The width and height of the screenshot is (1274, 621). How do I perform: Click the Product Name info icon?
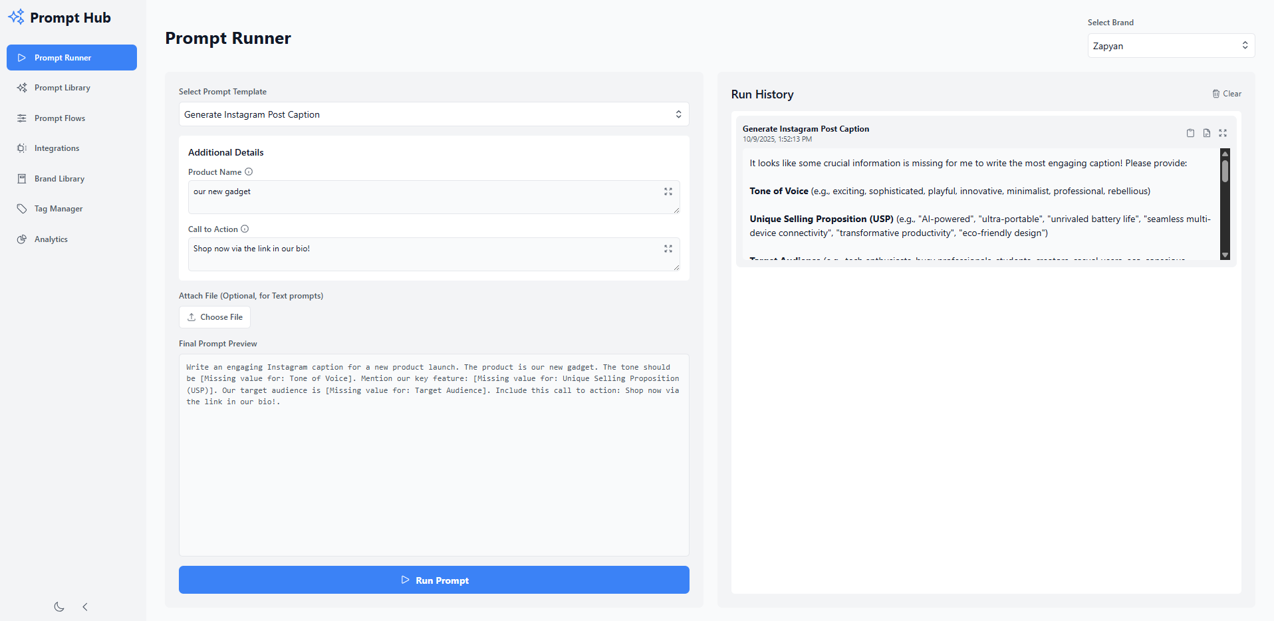click(x=249, y=172)
